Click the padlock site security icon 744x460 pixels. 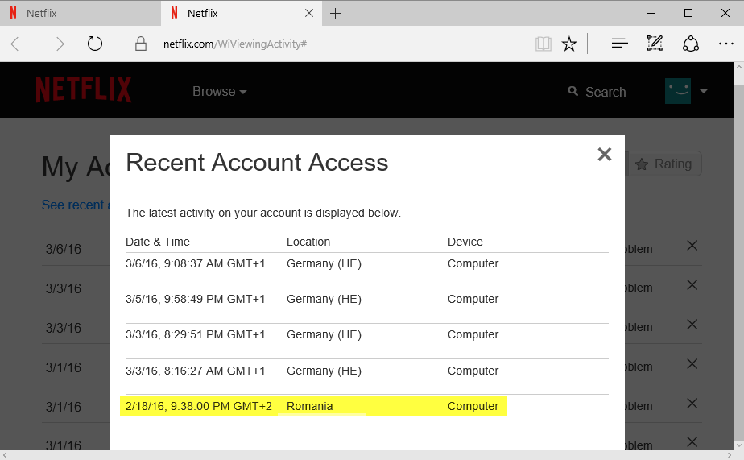pos(140,44)
